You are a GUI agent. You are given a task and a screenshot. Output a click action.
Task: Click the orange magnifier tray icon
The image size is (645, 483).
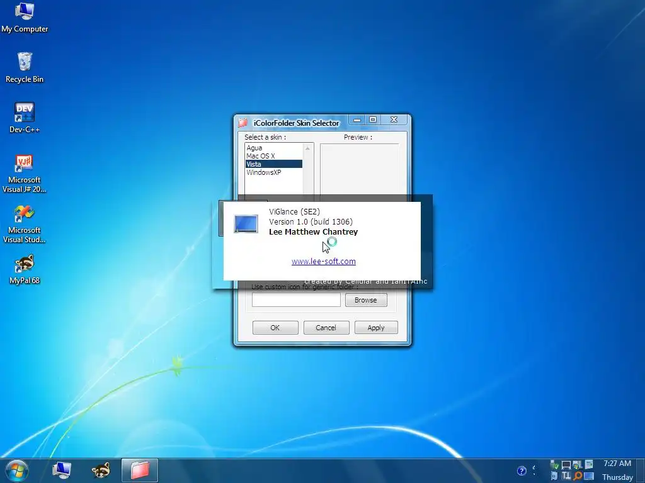click(x=578, y=476)
